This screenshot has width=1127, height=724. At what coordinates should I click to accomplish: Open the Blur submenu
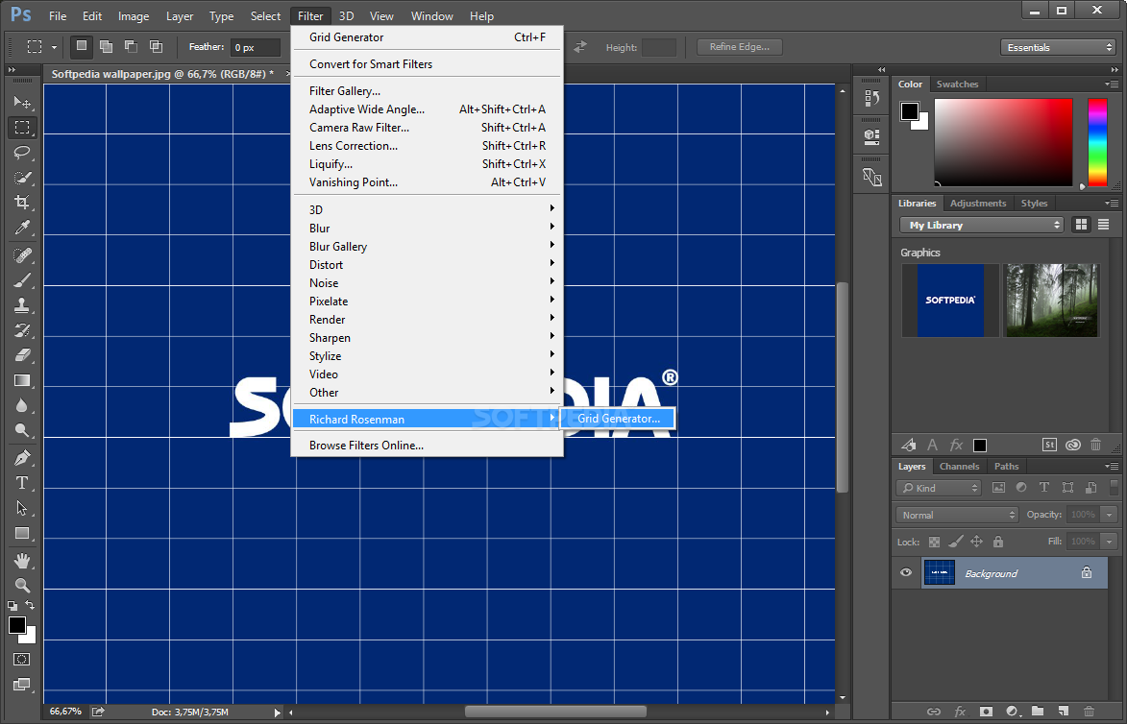coord(427,228)
